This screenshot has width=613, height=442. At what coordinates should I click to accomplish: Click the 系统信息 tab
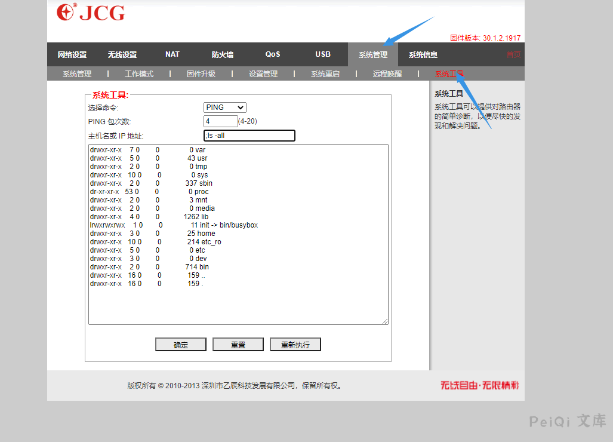(423, 55)
